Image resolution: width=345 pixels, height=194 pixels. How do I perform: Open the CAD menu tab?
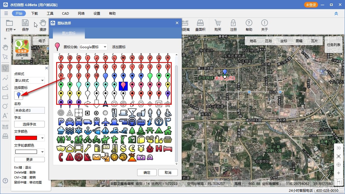[x=65, y=13]
